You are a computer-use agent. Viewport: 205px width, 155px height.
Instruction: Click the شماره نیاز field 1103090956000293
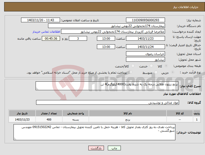point(146,20)
